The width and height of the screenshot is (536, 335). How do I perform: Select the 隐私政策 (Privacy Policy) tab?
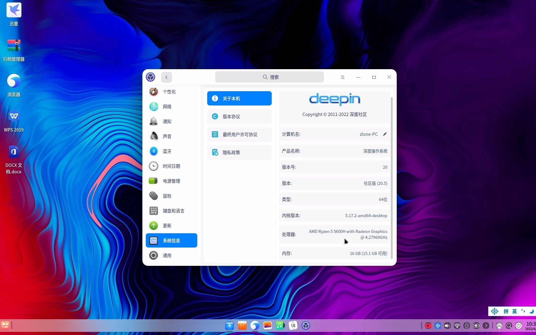coord(239,152)
